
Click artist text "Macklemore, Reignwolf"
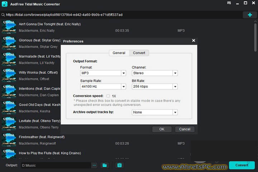pos(37,144)
